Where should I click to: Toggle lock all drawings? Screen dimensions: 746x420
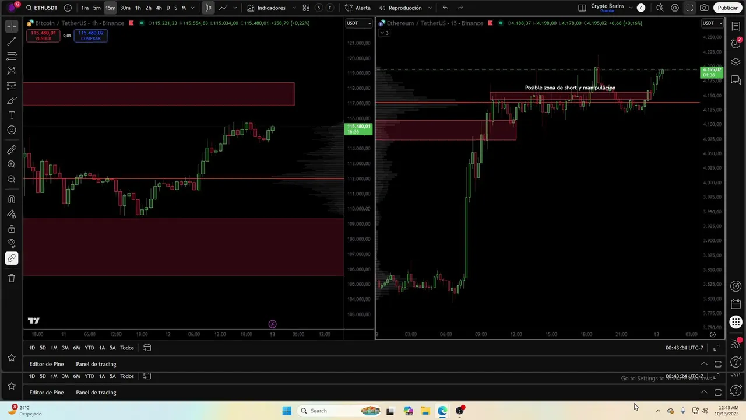[12, 229]
